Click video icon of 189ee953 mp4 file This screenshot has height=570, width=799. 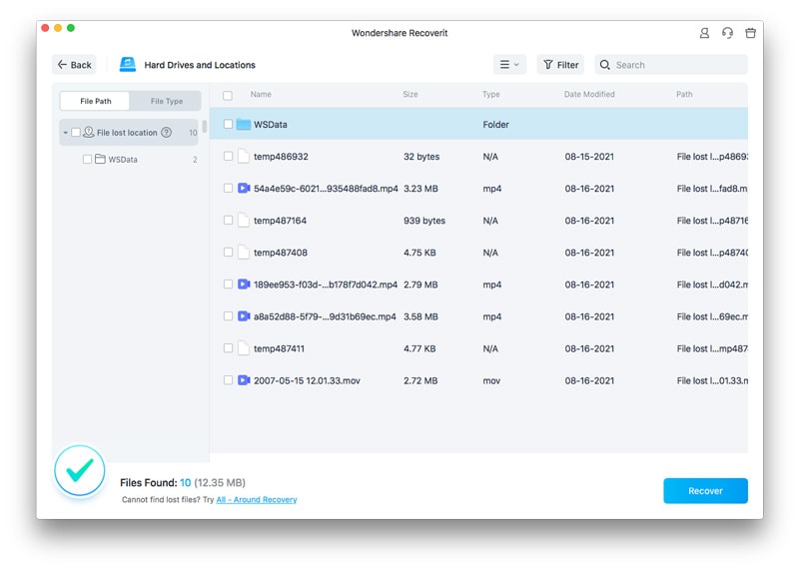(244, 285)
